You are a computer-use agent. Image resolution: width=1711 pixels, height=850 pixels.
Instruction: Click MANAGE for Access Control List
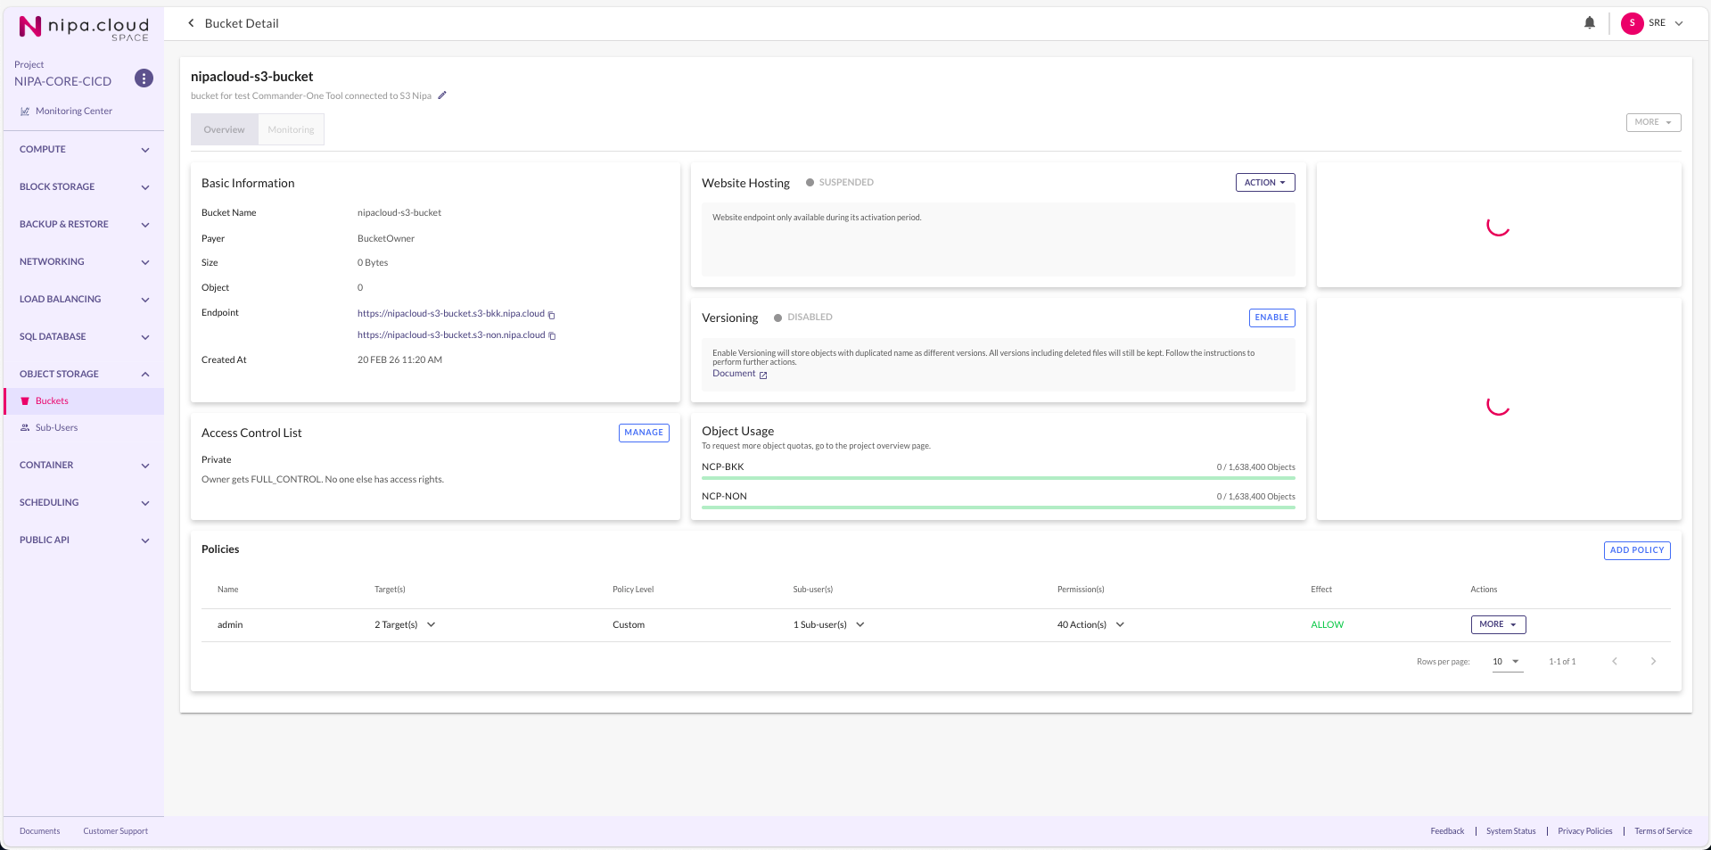[x=643, y=433]
